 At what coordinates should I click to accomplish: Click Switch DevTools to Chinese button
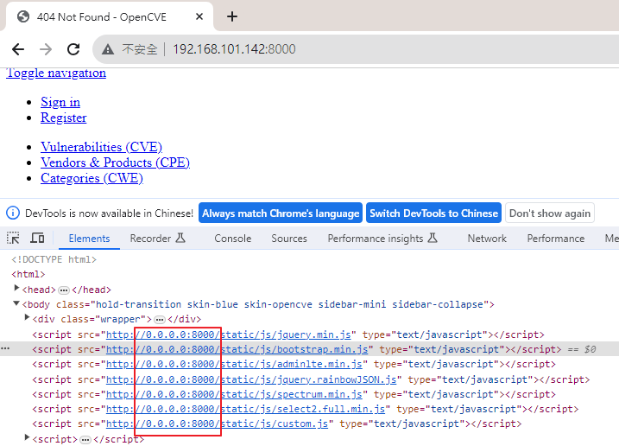[434, 213]
